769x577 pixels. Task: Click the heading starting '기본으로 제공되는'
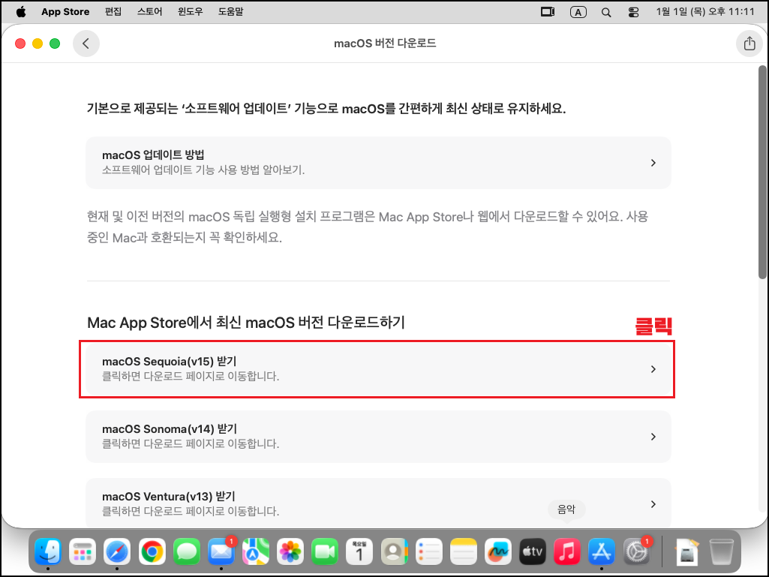click(326, 109)
